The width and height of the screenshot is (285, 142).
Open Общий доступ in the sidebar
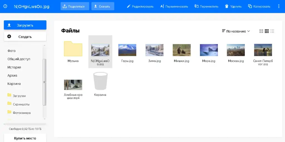[x=19, y=59]
